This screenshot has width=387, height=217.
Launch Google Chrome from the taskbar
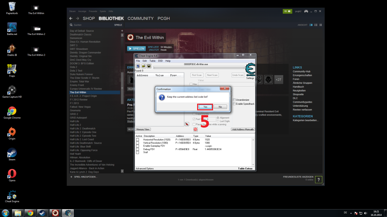30,213
